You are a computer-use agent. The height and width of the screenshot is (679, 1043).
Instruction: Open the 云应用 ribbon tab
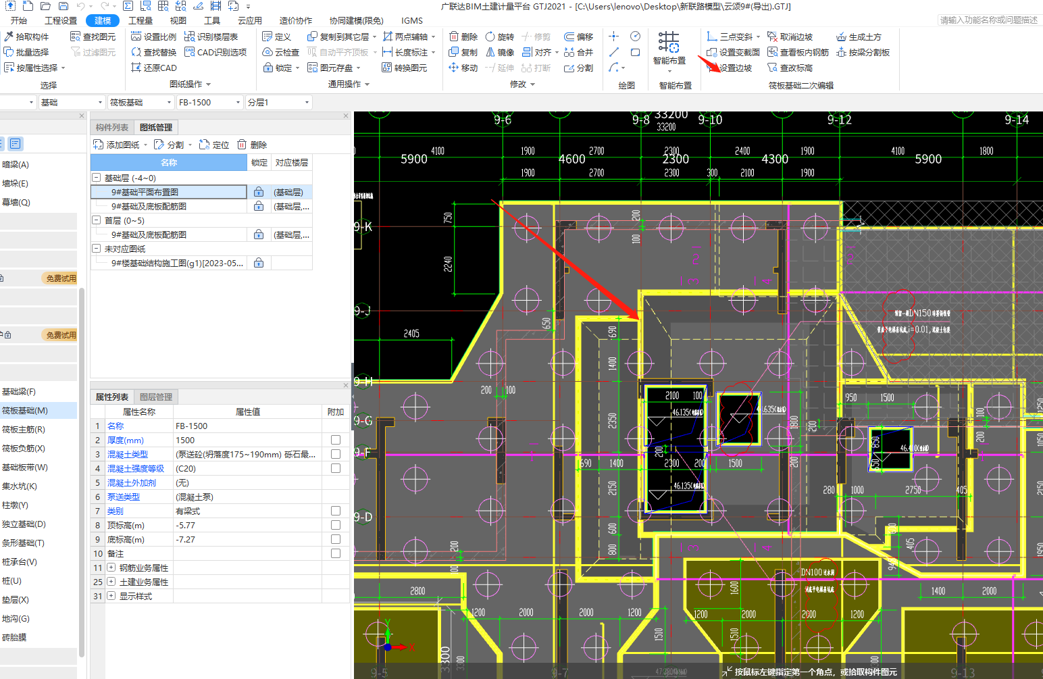(x=250, y=20)
